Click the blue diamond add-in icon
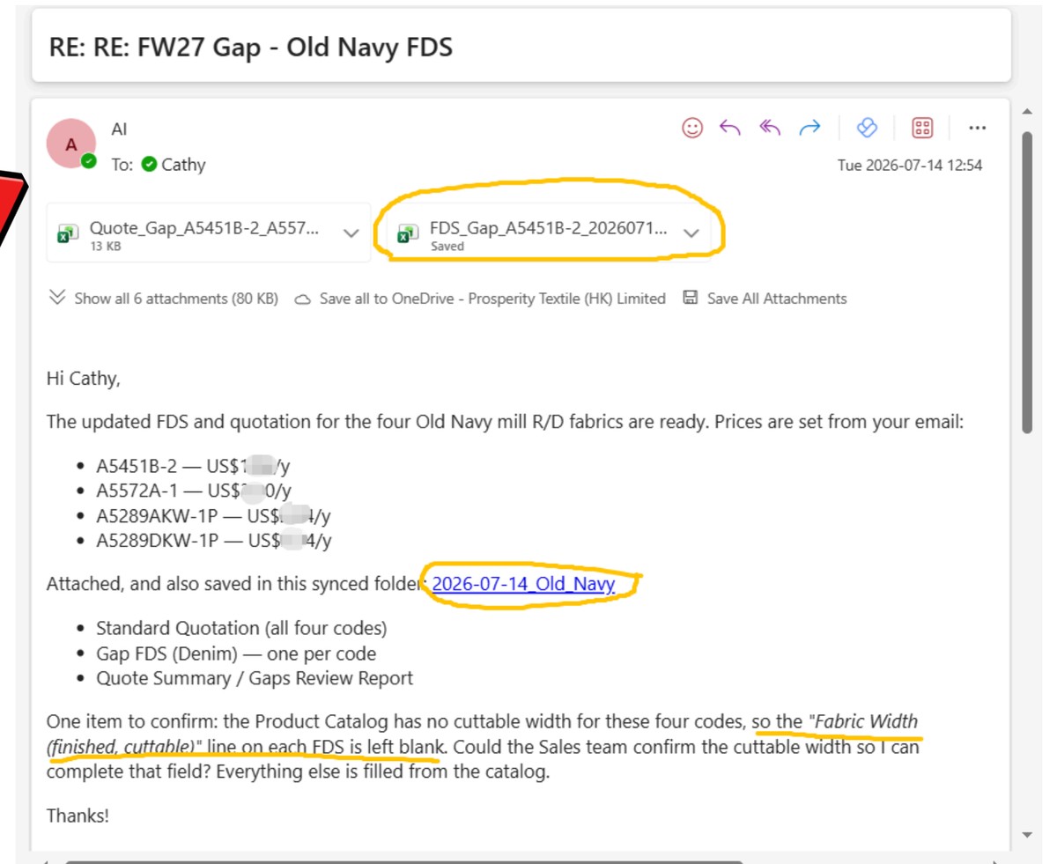This screenshot has width=1057, height=864. (x=867, y=129)
